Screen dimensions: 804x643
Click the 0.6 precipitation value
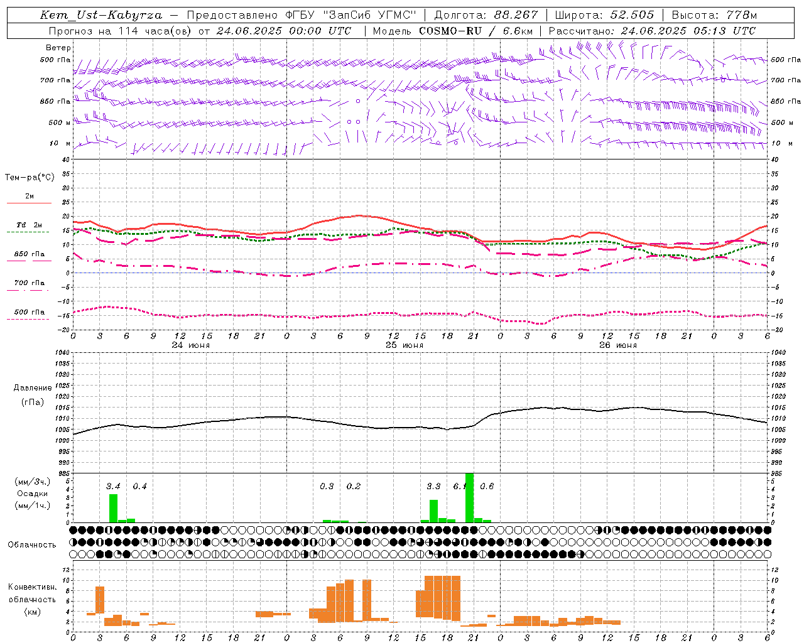(487, 486)
